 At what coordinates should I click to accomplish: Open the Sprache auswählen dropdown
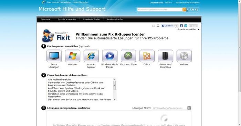(x=188, y=29)
